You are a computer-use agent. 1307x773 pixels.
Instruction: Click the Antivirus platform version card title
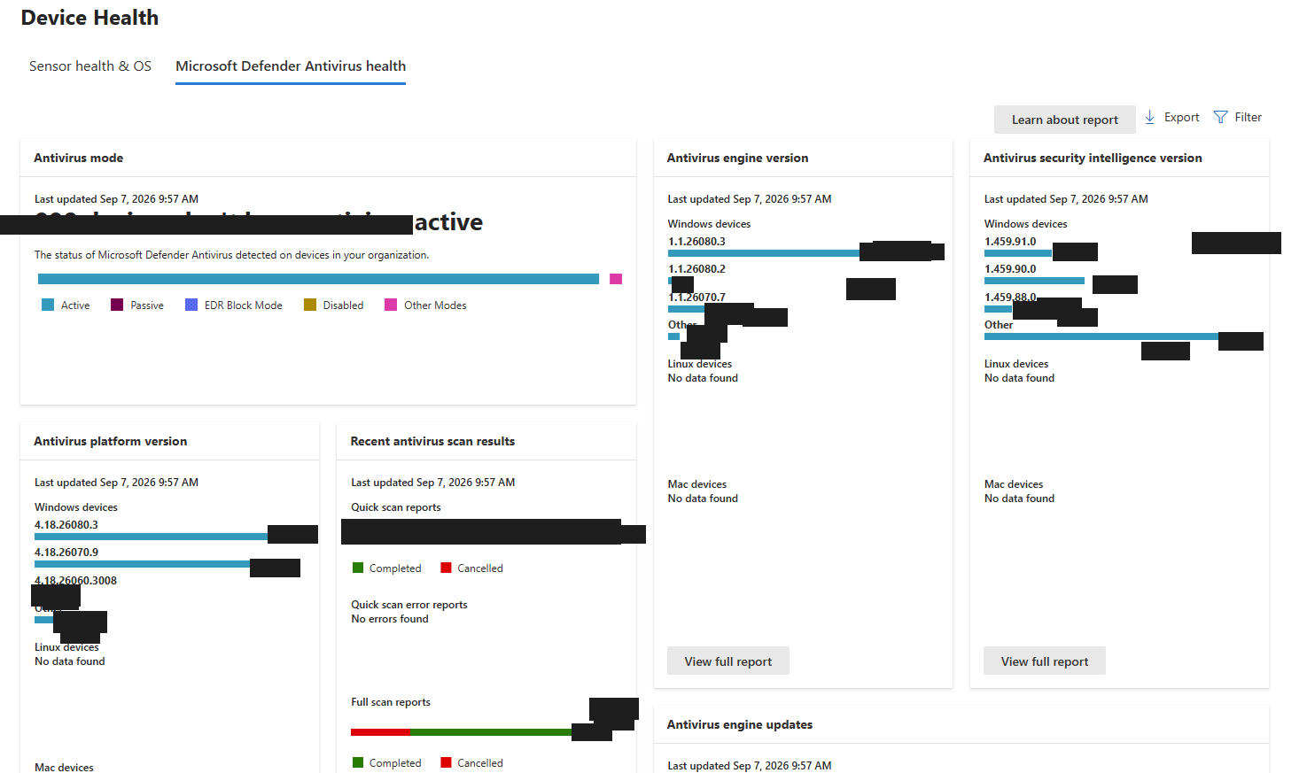(111, 441)
